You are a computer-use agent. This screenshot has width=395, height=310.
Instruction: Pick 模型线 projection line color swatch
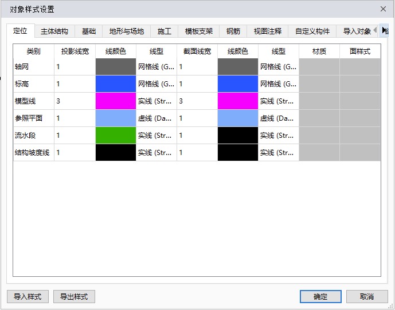[116, 101]
